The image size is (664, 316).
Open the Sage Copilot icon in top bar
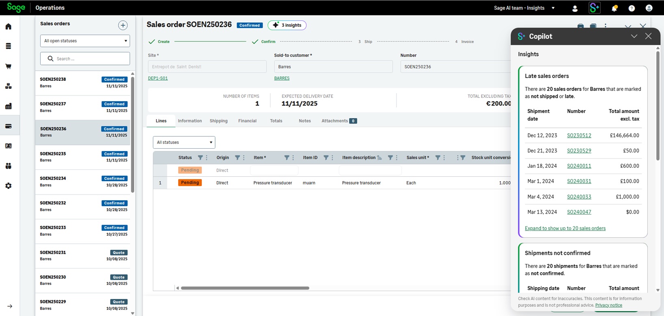(x=594, y=8)
